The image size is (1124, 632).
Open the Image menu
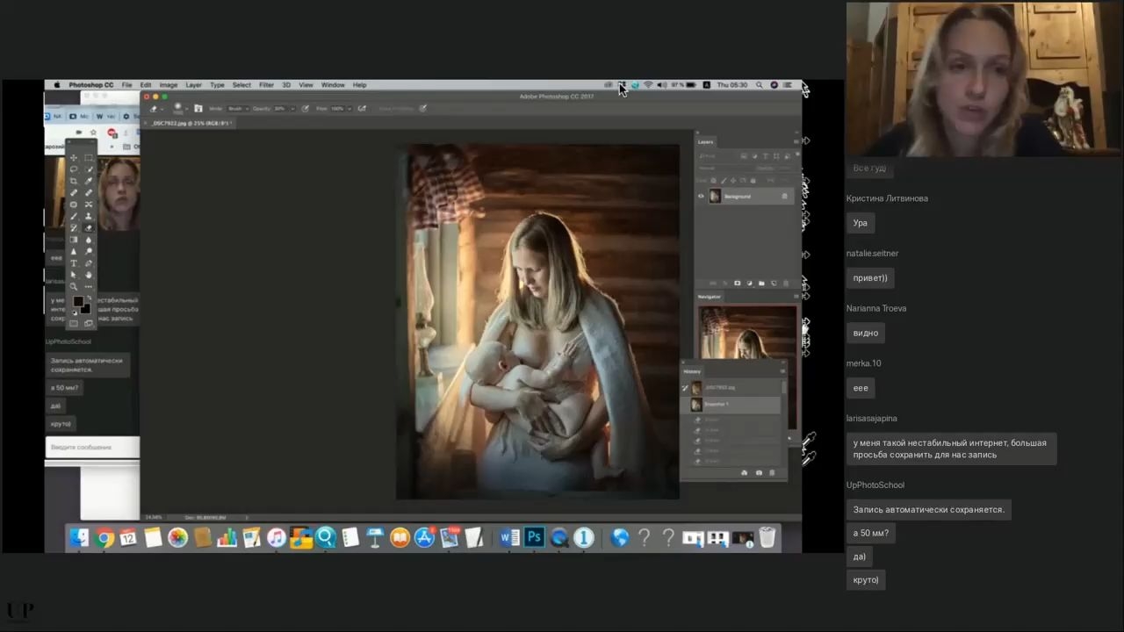[168, 85]
